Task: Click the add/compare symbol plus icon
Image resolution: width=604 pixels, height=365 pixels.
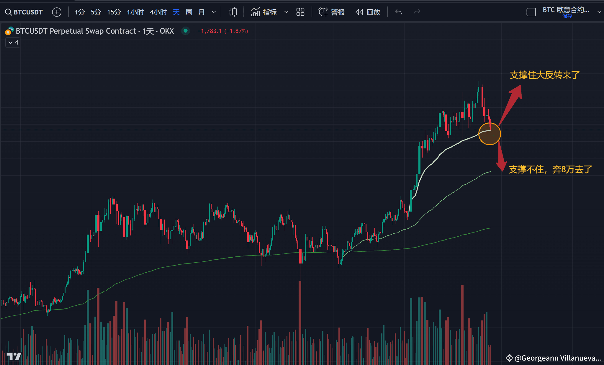Action: pos(56,12)
